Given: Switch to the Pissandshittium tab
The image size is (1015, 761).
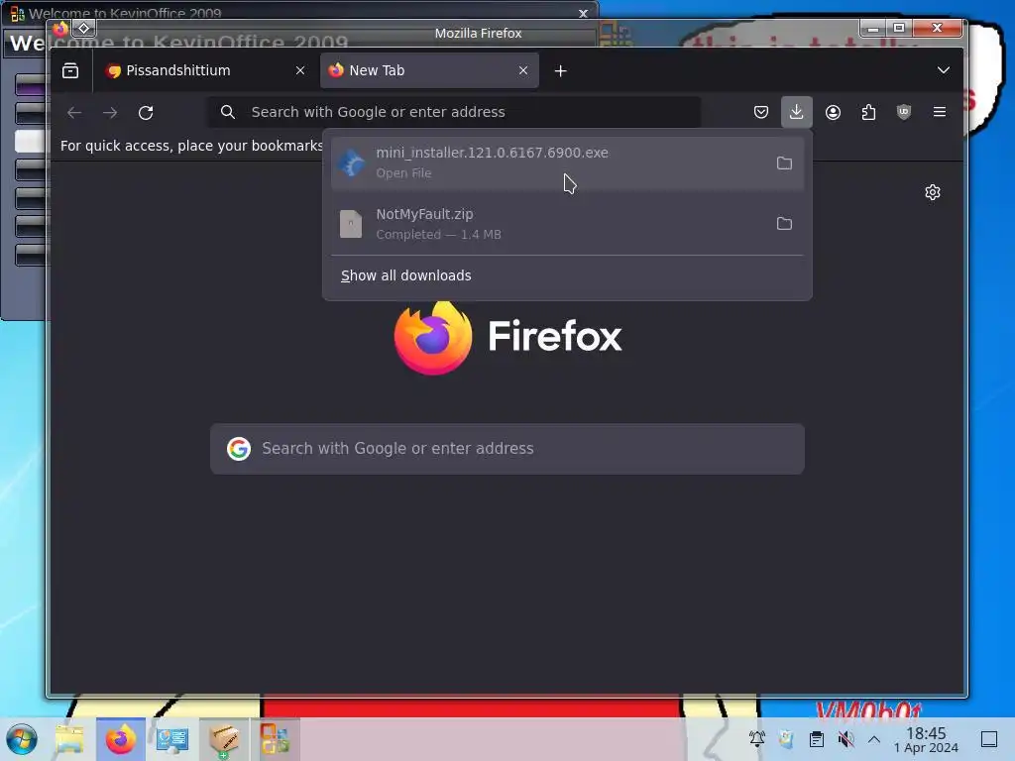Looking at the screenshot, I should coord(206,70).
